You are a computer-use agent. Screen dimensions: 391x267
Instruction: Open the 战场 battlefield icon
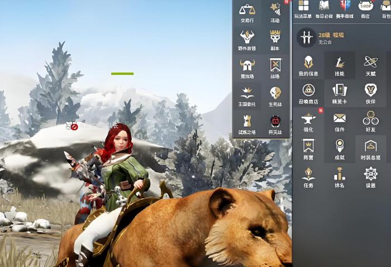click(x=275, y=68)
